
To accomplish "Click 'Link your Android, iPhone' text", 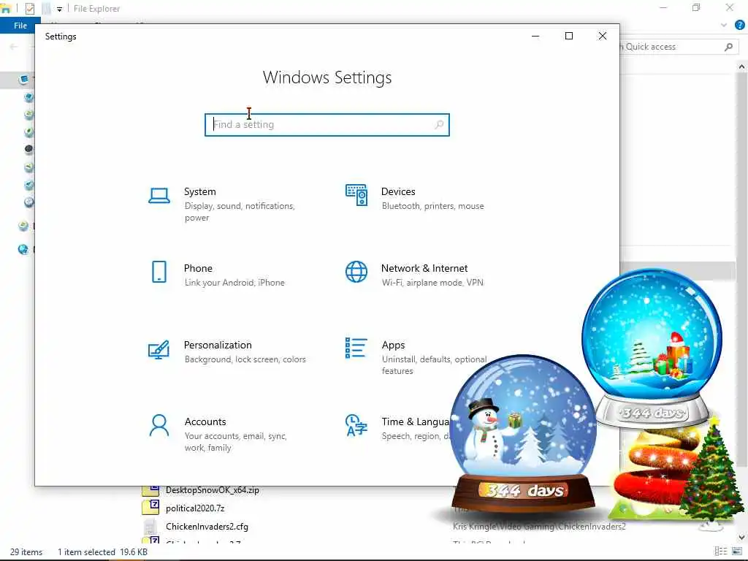I will point(234,283).
